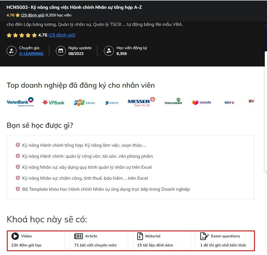Click the 4.76 score in sticky header
This screenshot has height=255, width=267.
coord(10,15)
